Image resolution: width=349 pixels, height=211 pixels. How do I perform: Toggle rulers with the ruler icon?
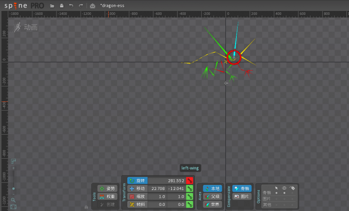[13, 161]
